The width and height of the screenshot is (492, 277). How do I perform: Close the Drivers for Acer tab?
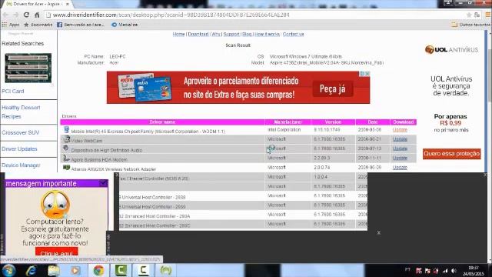pos(67,4)
